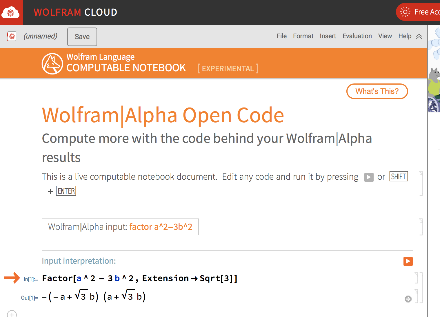Click the Out[1]= cell label
440x317 pixels.
30,298
